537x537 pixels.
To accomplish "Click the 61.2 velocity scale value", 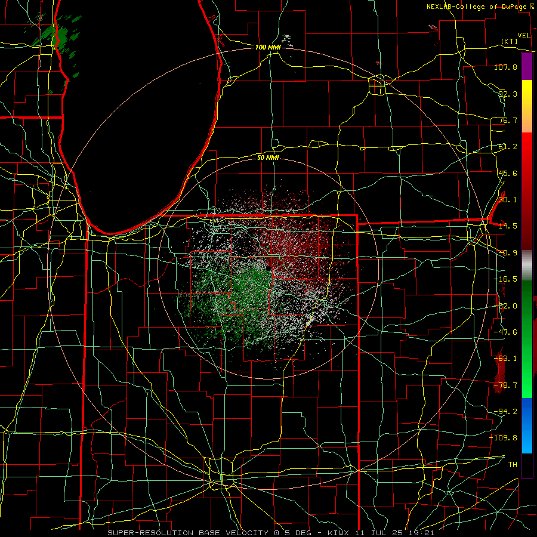I will [x=508, y=147].
